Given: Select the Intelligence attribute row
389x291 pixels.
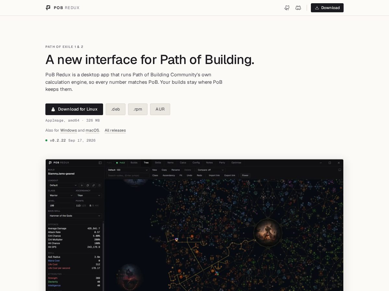Looking at the screenshot, I should tap(74, 286).
